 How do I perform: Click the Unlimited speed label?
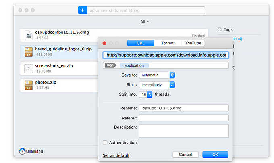click(x=34, y=151)
